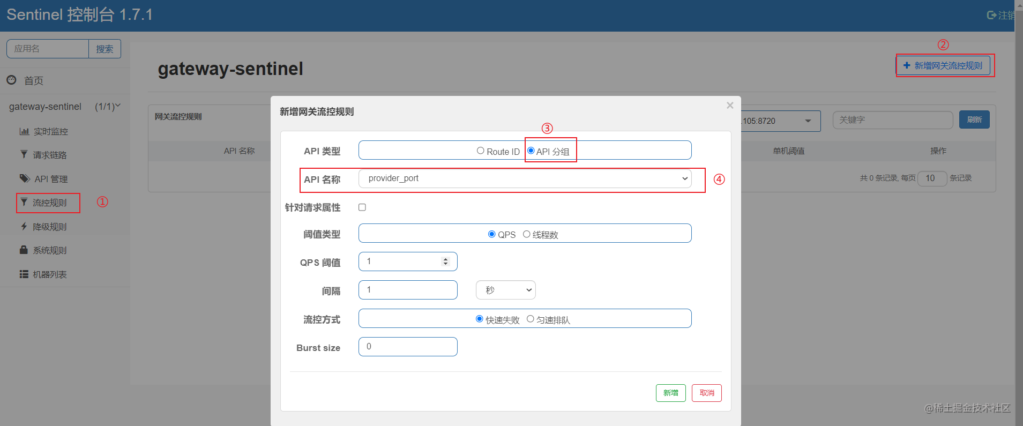
Task: Choose 快速失败 flow control radio
Action: point(480,319)
